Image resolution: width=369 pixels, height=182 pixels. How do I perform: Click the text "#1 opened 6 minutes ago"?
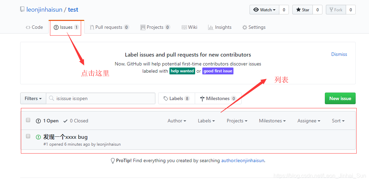point(67,144)
